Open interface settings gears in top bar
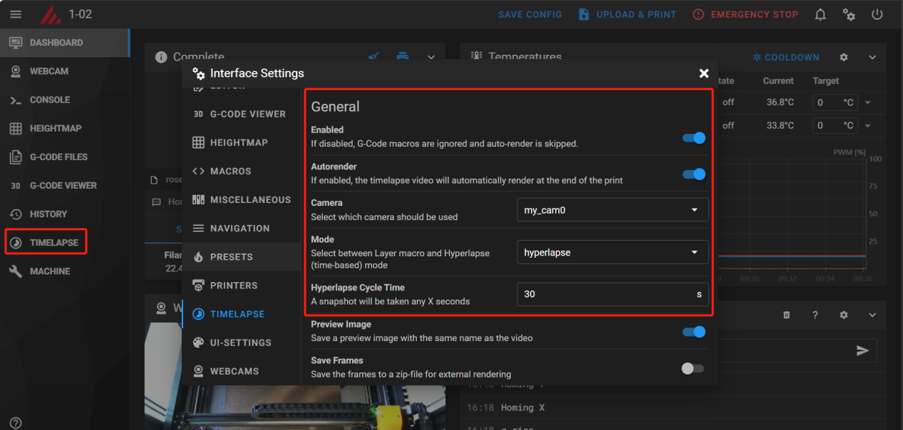Viewport: 903px width, 430px height. (x=849, y=14)
